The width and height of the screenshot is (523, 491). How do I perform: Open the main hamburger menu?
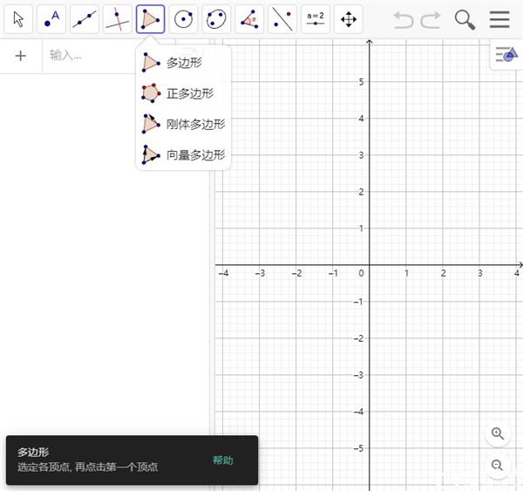coord(499,19)
